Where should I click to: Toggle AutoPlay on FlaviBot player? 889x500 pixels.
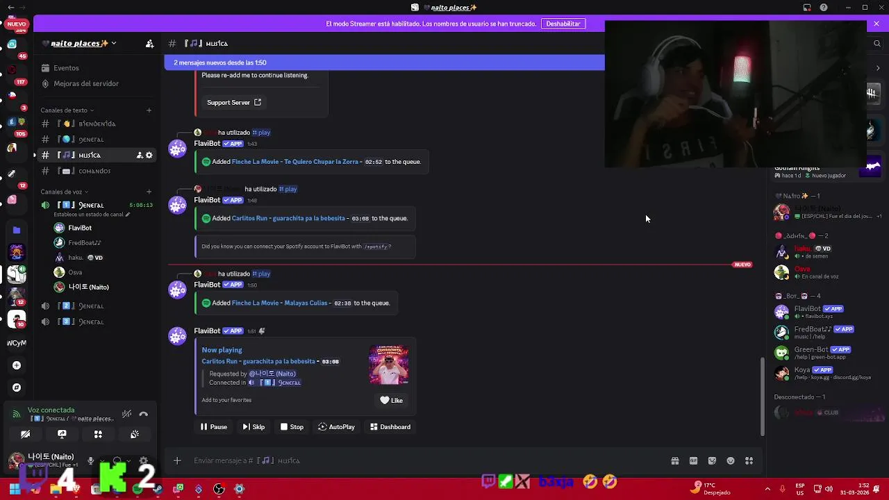[336, 427]
